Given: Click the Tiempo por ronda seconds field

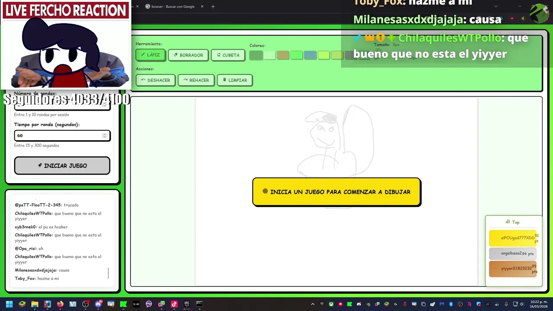Looking at the screenshot, I should 62,136.
